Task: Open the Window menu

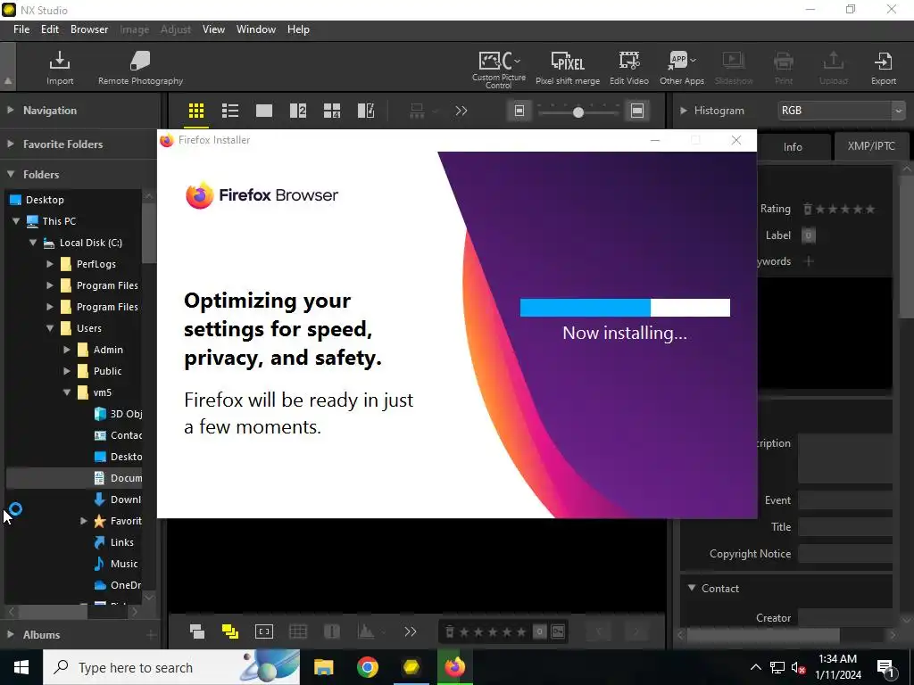Action: click(x=256, y=29)
